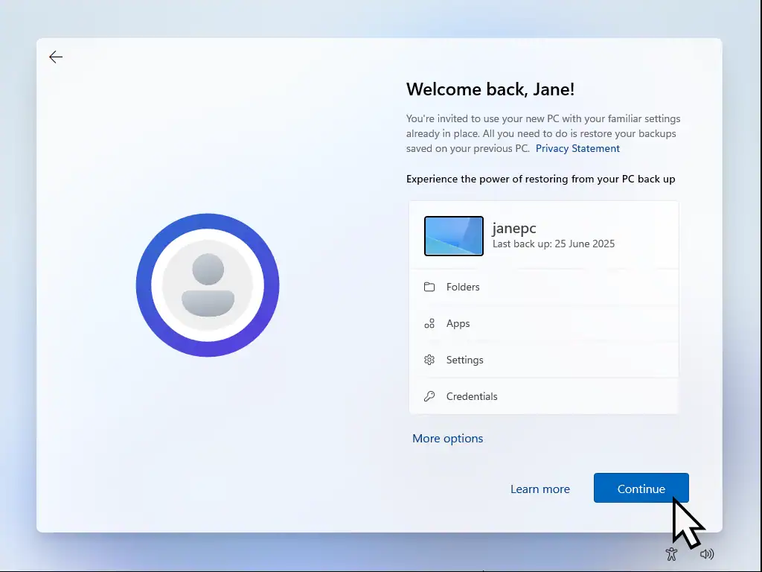Screen dimensions: 762x572
Task: Click the last back up date text
Action: tap(554, 244)
